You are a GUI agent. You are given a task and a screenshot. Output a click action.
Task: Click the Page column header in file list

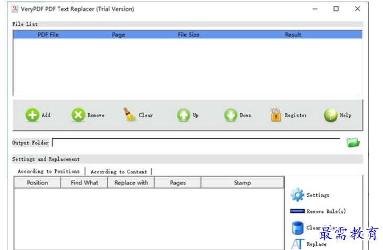point(119,35)
